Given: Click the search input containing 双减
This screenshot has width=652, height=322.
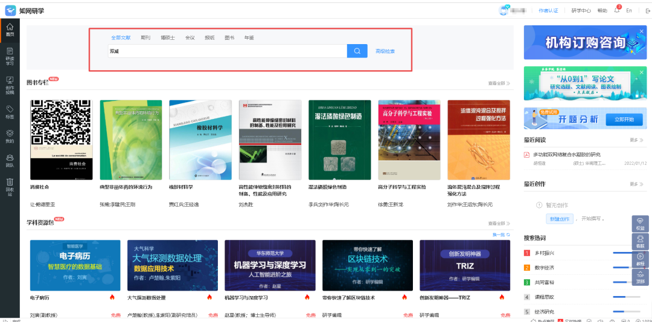Looking at the screenshot, I should coord(228,51).
